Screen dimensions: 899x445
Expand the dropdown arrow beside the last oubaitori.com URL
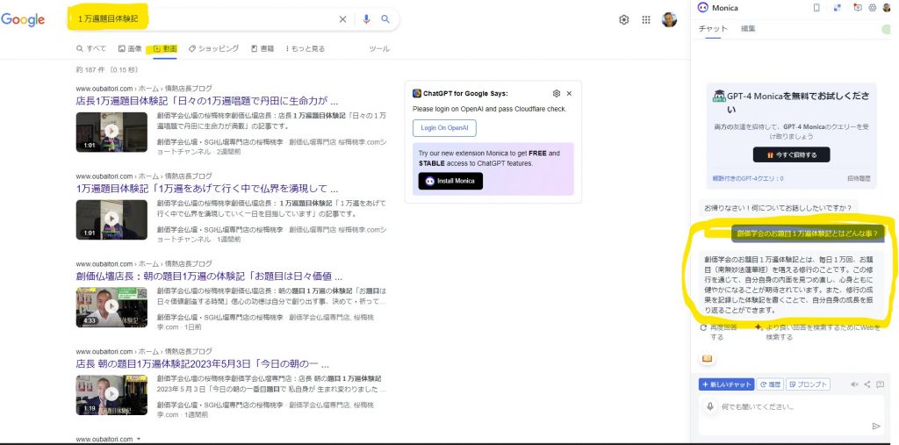pyautogui.click(x=139, y=439)
